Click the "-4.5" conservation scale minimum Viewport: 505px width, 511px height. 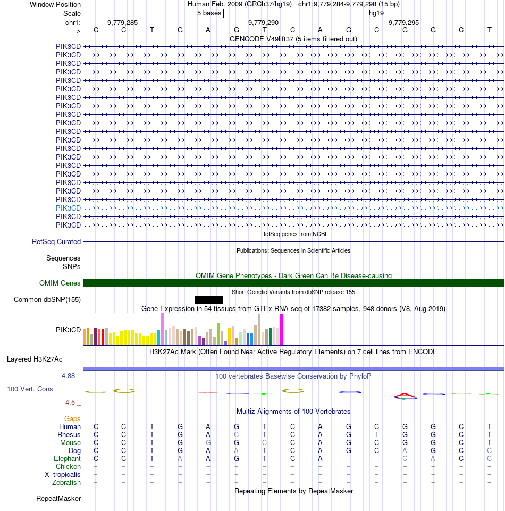[69, 403]
